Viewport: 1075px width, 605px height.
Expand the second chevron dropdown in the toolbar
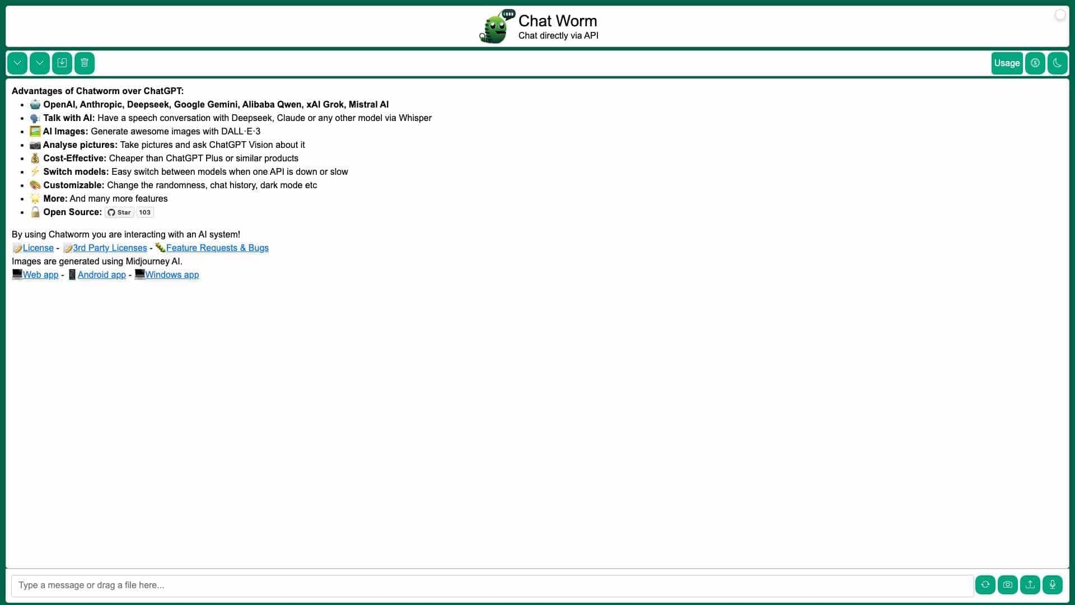pos(40,63)
